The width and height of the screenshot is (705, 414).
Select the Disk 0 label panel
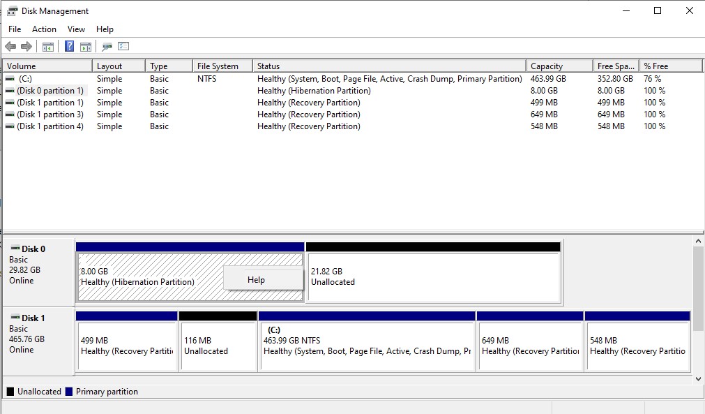tap(38, 272)
